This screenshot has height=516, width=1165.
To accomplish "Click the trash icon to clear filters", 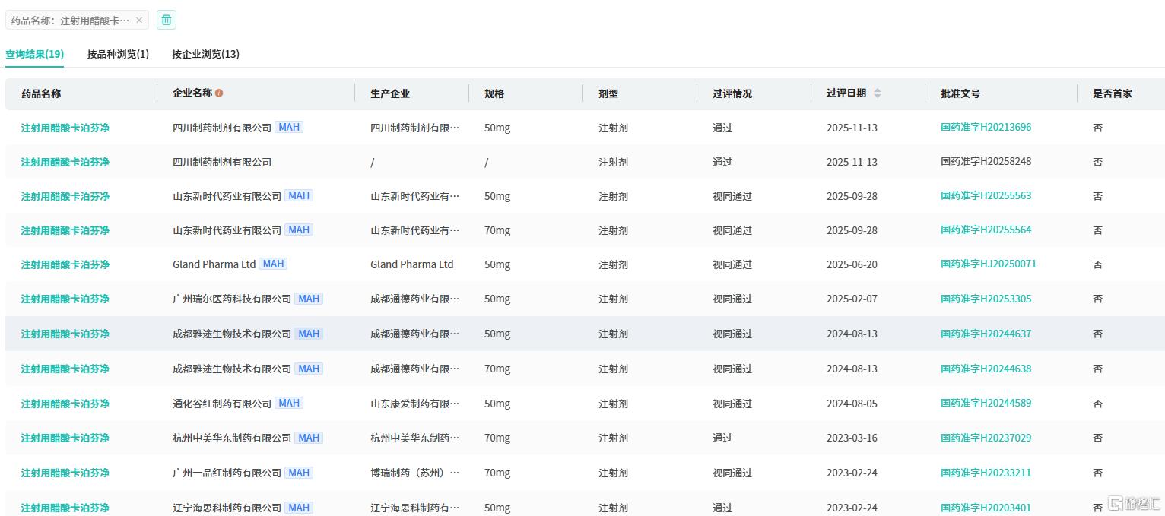I will 167,21.
